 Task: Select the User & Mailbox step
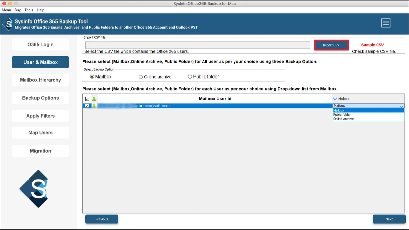click(40, 62)
